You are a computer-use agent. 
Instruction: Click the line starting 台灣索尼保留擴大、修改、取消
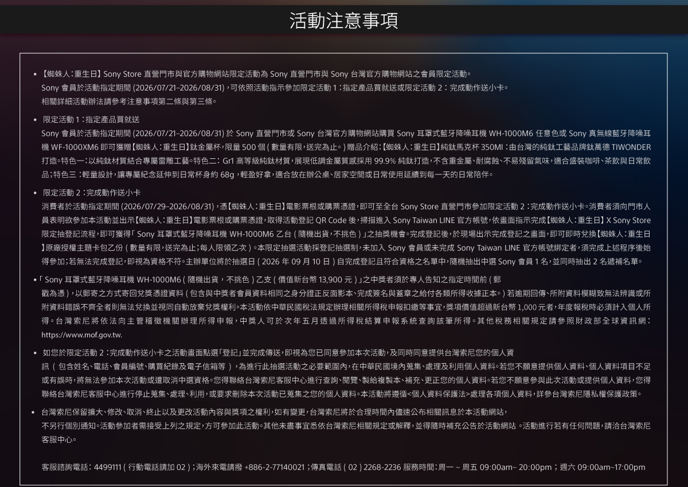pos(275,412)
